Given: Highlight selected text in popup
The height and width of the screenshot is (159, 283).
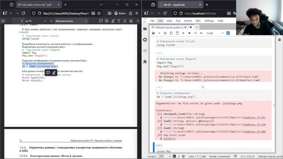Looking at the screenshot, I should point(54,72).
